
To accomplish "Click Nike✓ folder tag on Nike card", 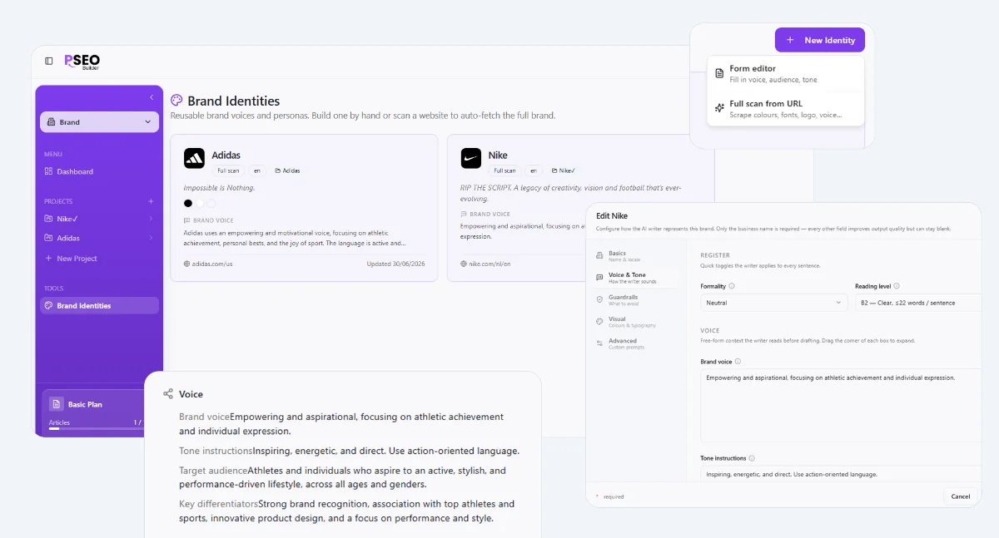I will (x=564, y=170).
